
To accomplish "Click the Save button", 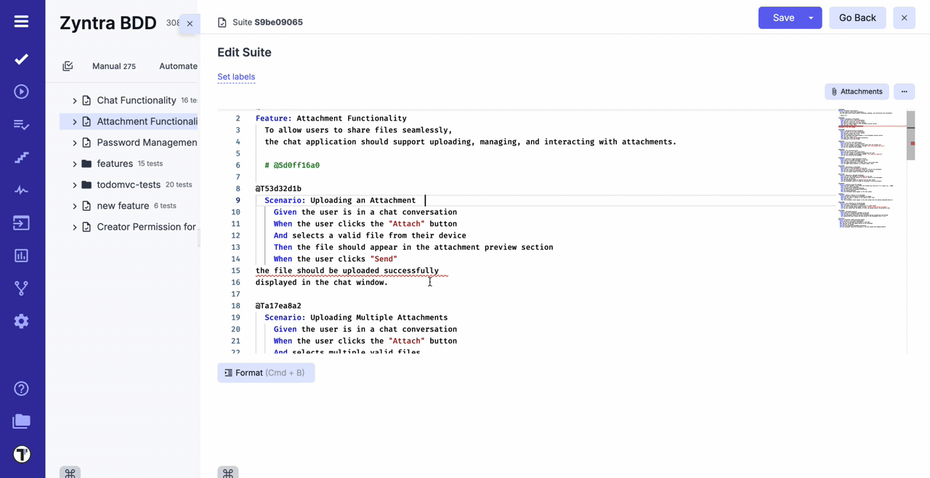I will (x=783, y=18).
